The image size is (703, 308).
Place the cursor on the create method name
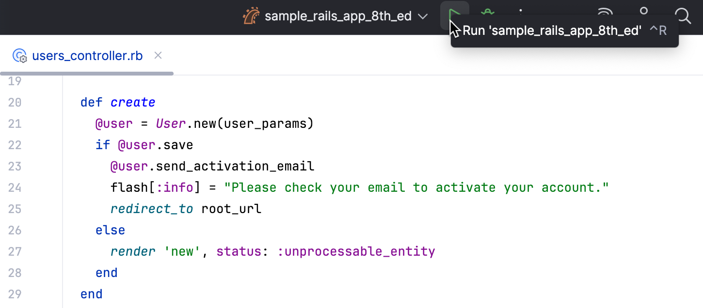133,103
